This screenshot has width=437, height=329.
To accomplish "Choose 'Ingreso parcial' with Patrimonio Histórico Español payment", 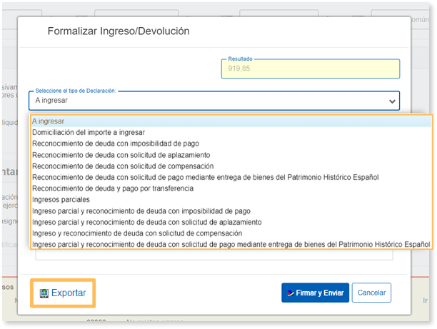I will pyautogui.click(x=231, y=244).
